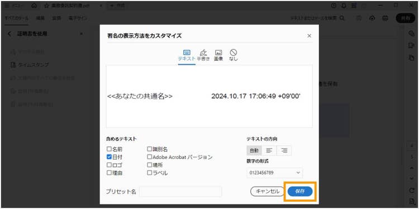Open Acrobat hamburger menu in background window
This screenshot has height=209, width=419.
pyautogui.click(x=7, y=6)
